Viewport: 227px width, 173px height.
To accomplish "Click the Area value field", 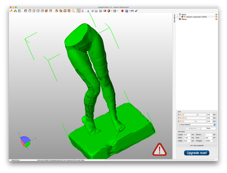I will (x=208, y=138).
